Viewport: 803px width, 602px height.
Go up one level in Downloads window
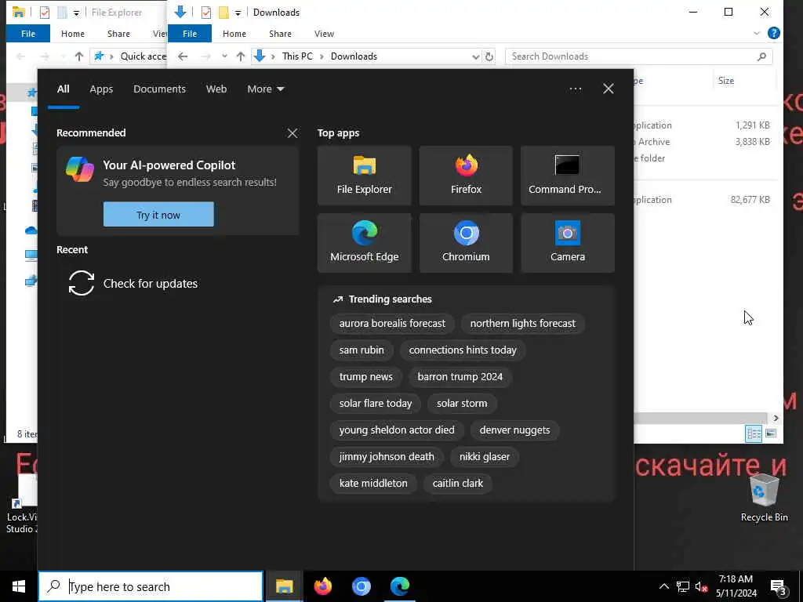click(x=241, y=56)
